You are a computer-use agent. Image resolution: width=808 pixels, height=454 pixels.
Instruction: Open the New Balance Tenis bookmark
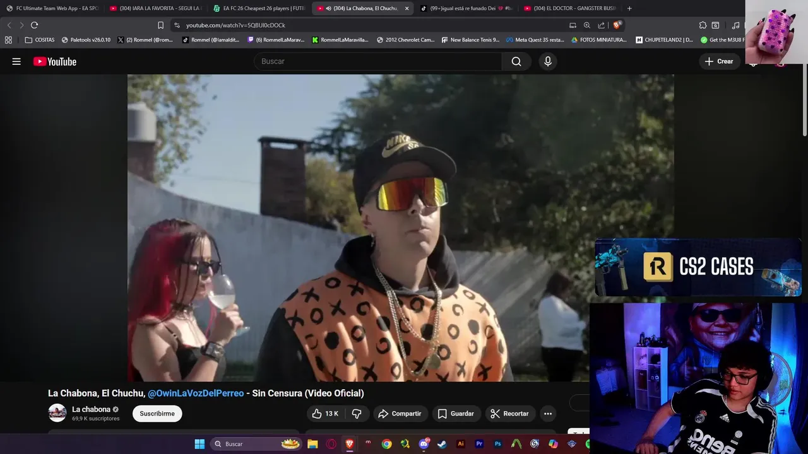[x=470, y=40]
